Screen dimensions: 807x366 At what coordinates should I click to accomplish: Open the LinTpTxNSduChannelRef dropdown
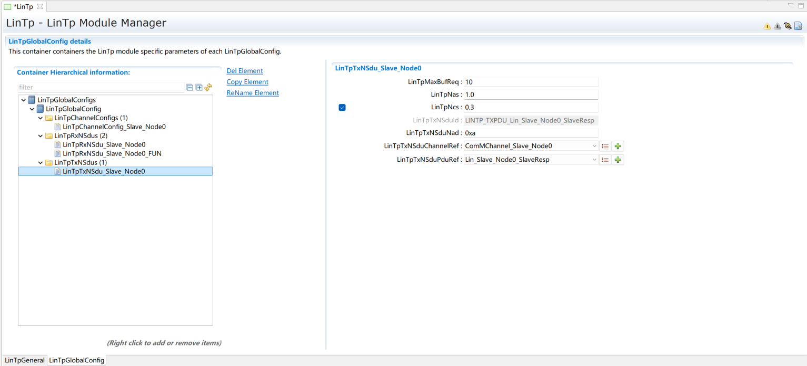[x=594, y=146]
